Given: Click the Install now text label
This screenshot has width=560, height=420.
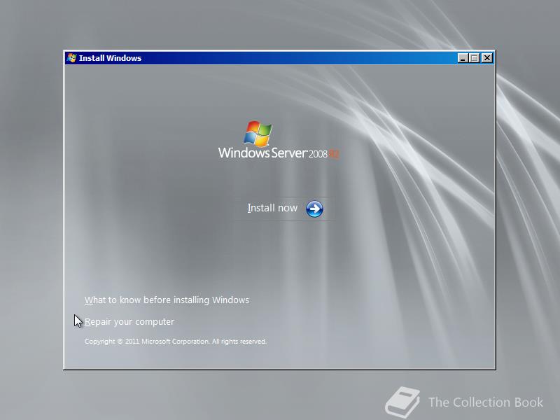Looking at the screenshot, I should pos(272,208).
